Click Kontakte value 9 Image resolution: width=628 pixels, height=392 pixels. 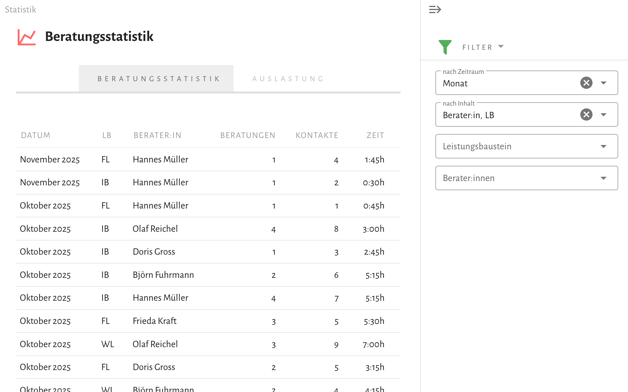(x=336, y=345)
